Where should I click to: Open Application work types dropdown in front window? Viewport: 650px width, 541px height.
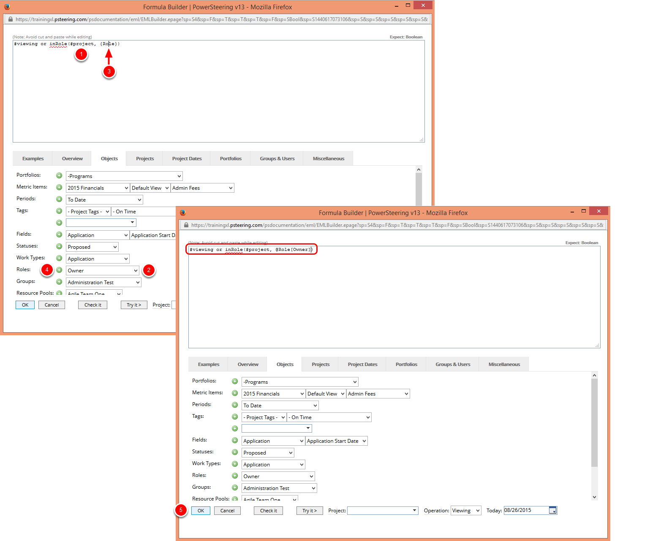point(273,464)
